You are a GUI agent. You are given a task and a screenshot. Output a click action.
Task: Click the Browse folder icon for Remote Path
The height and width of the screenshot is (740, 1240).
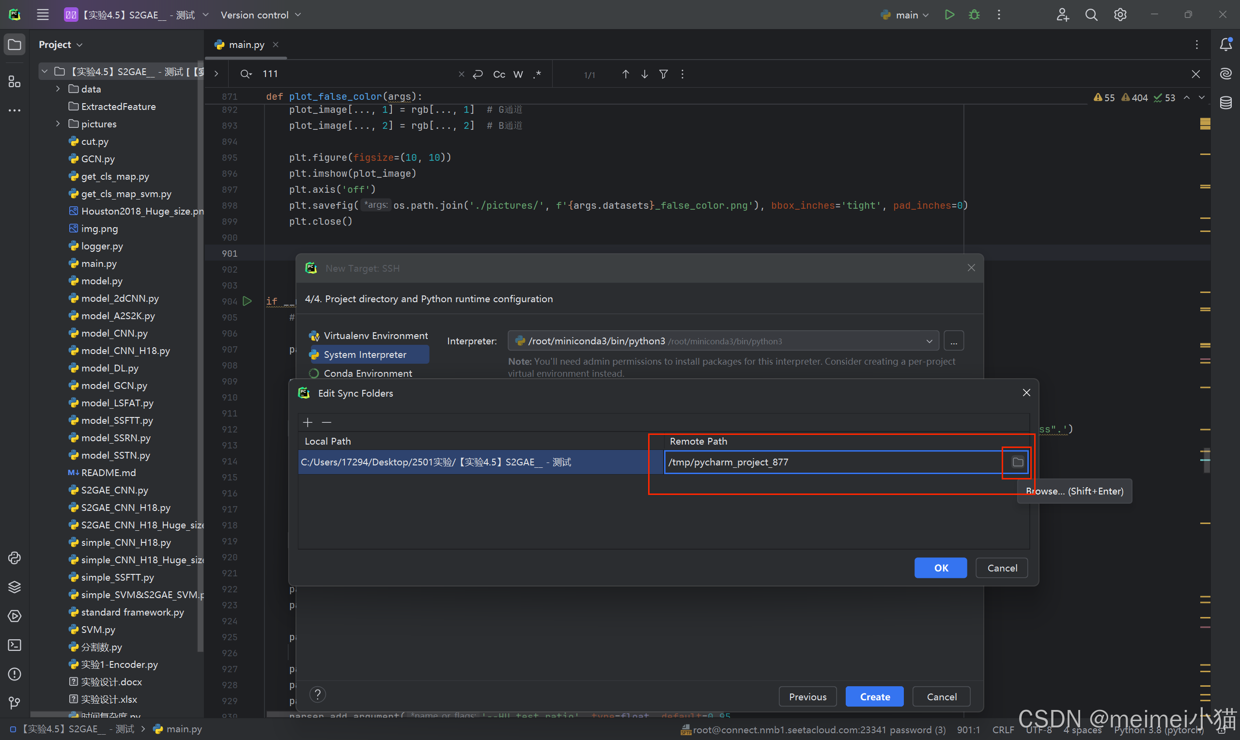click(x=1017, y=462)
